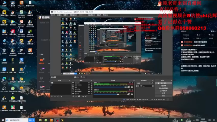Image resolution: width=217 pixels, height=122 pixels.
Task: Toggle lock on 显示器采集 source
Action: (x=91, y=91)
